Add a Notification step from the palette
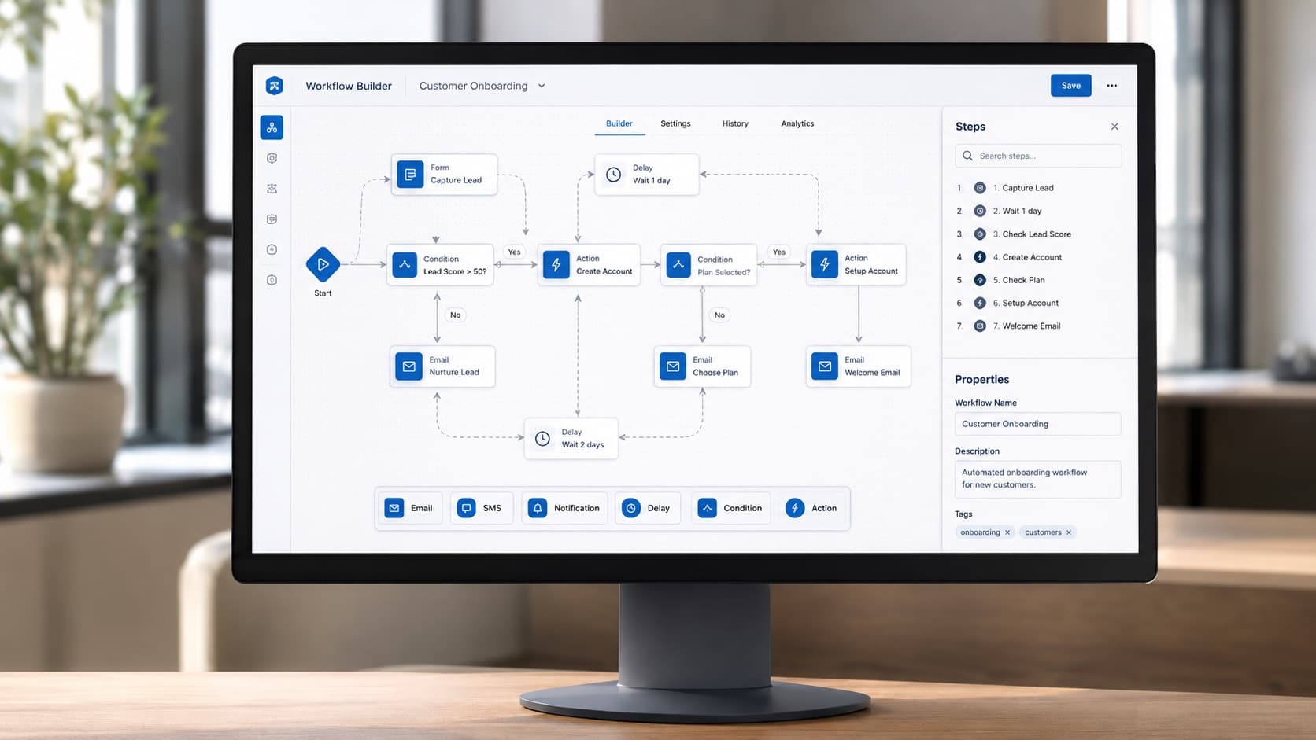Viewport: 1316px width, 740px height. click(564, 508)
